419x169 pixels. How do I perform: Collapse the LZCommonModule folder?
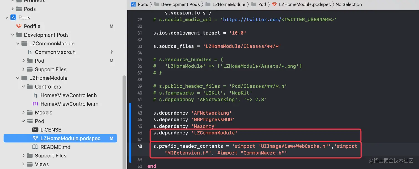pyautogui.click(x=18, y=43)
